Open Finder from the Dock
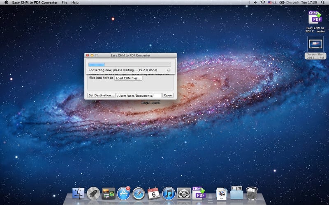 pos(78,193)
